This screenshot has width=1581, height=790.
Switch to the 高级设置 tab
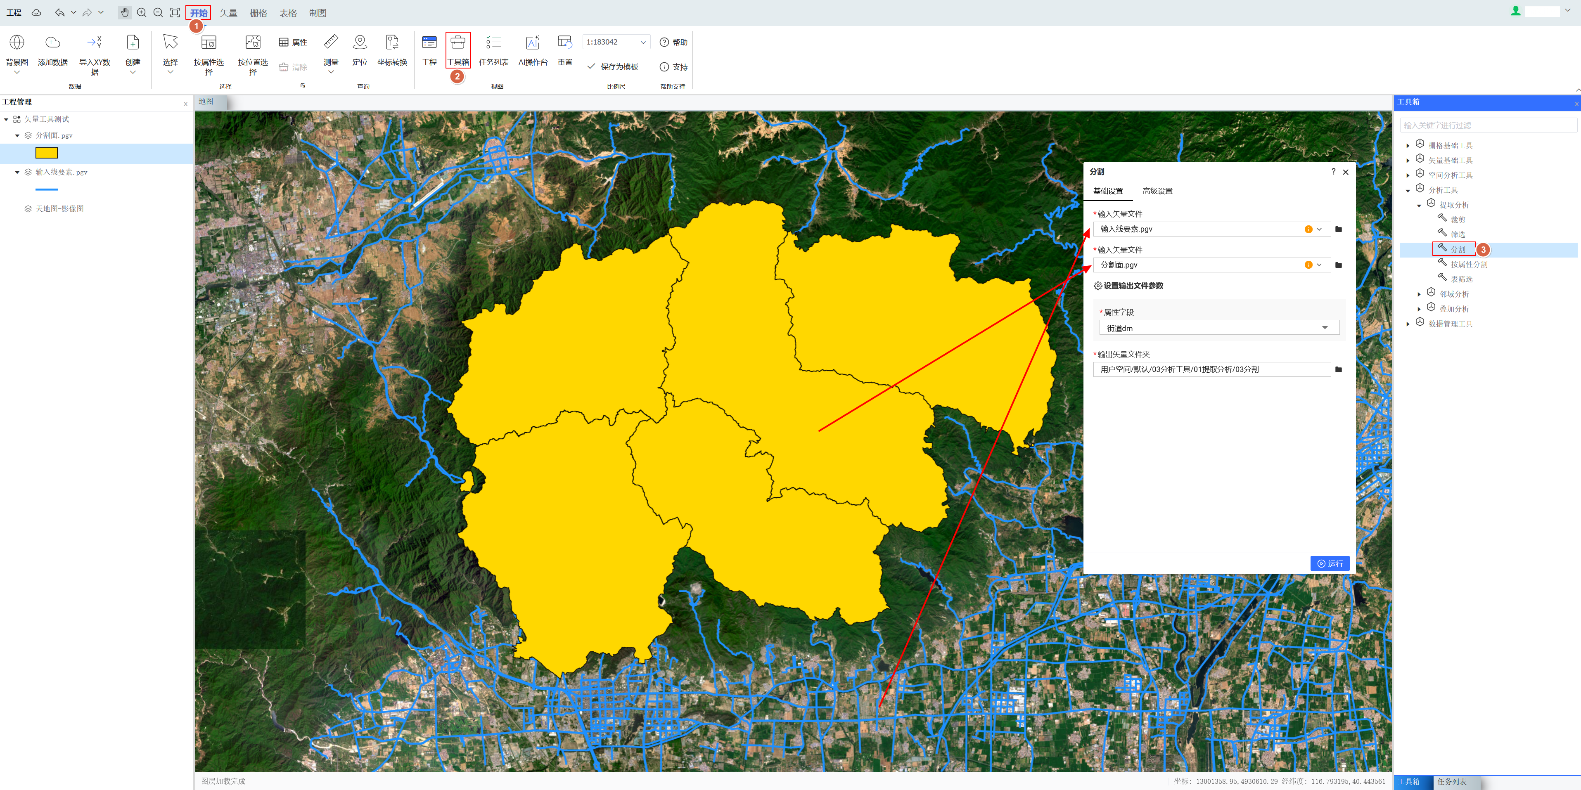pyautogui.click(x=1157, y=191)
